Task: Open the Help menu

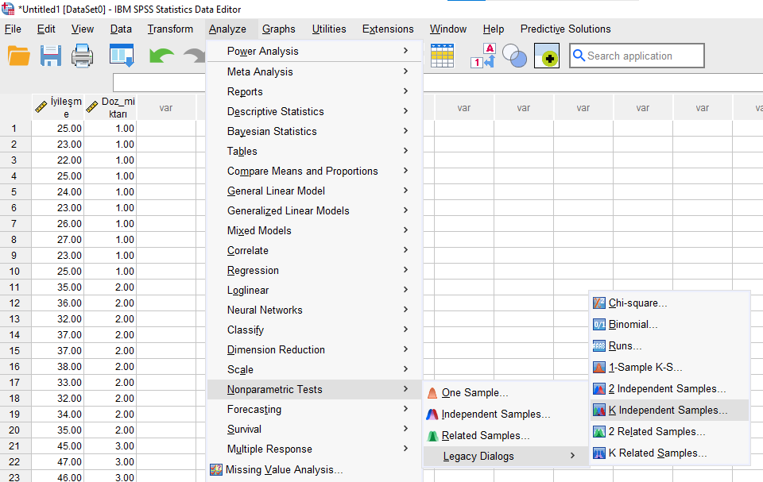Action: (x=494, y=29)
